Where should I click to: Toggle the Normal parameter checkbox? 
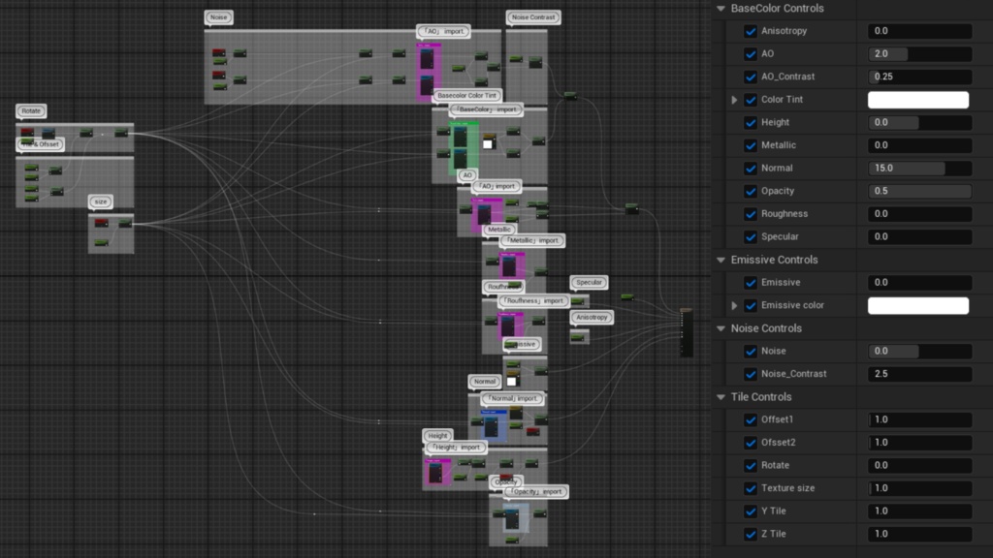pyautogui.click(x=751, y=169)
